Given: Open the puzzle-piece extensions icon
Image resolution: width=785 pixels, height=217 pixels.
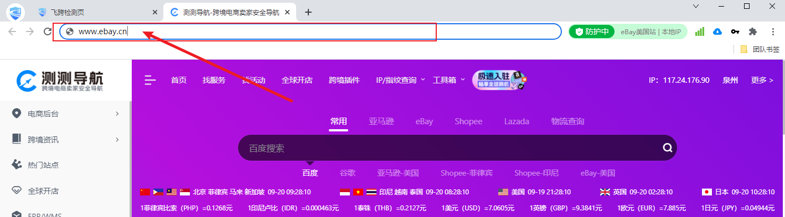Looking at the screenshot, I should [x=752, y=31].
